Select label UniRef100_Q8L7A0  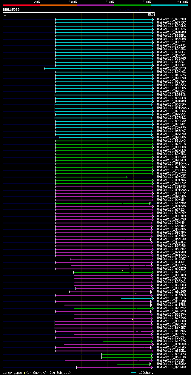(x=171, y=81)
